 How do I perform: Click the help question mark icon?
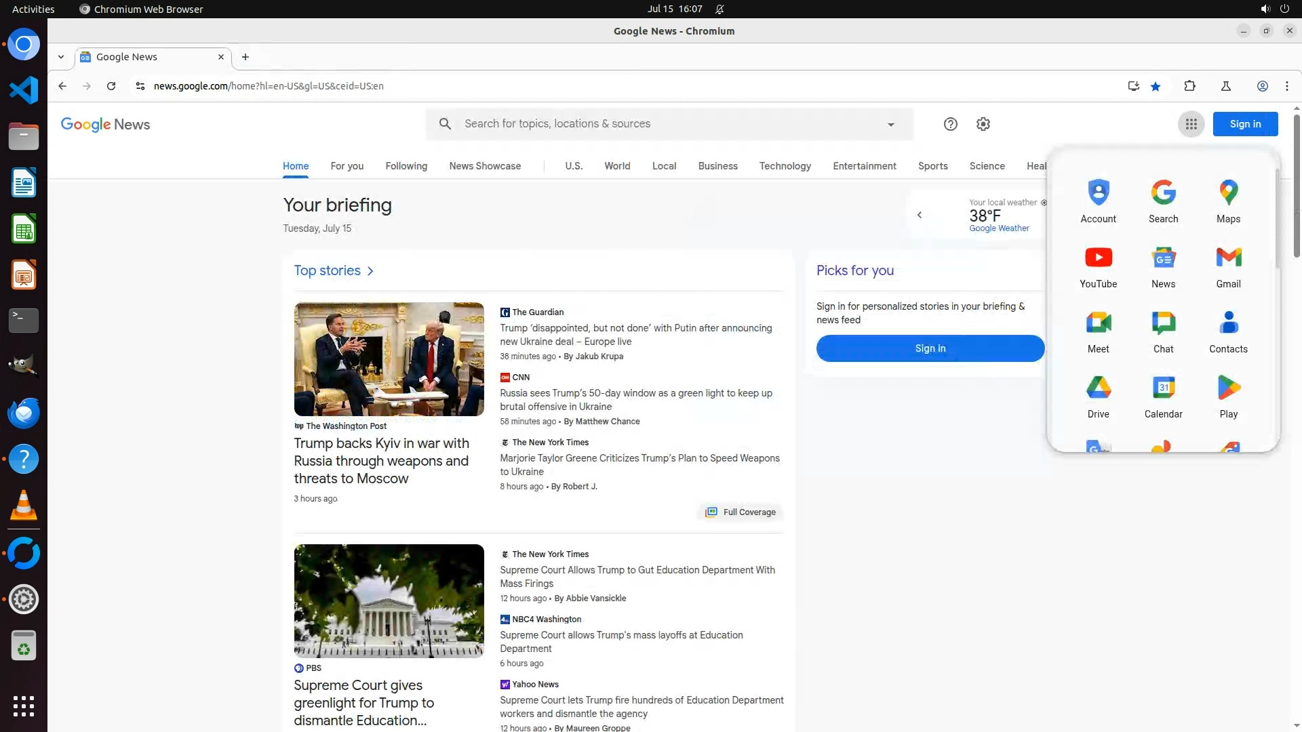pos(950,124)
